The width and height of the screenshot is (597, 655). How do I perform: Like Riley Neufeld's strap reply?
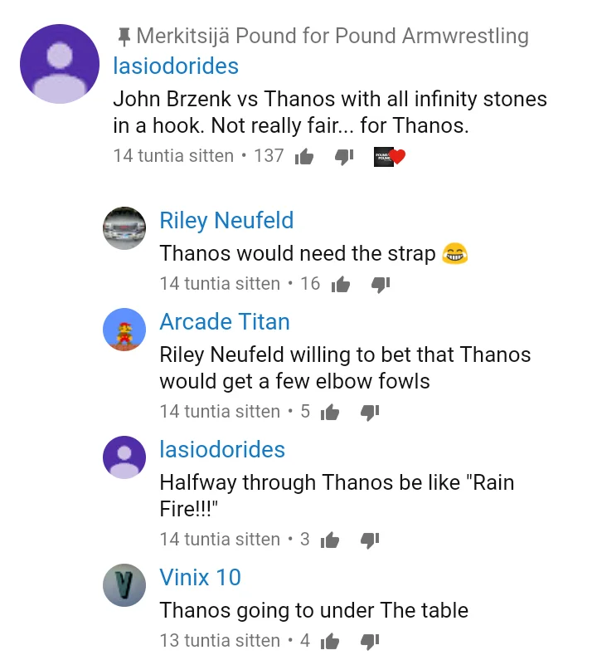340,285
